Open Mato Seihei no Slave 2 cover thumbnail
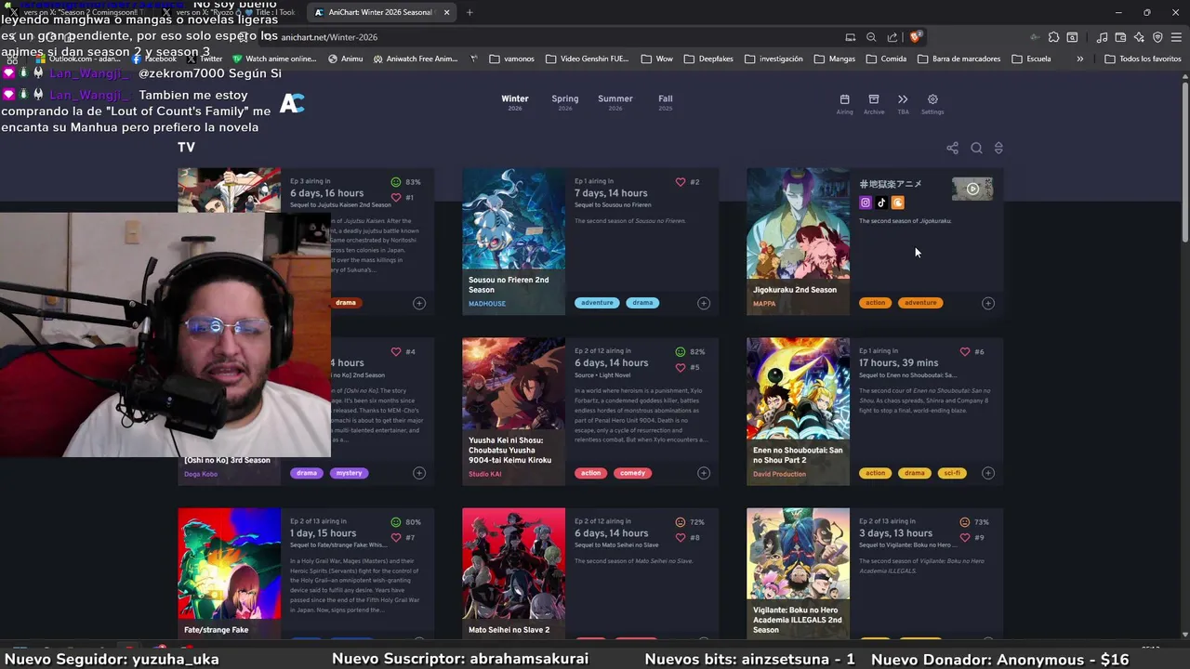The image size is (1190, 669). point(513,563)
